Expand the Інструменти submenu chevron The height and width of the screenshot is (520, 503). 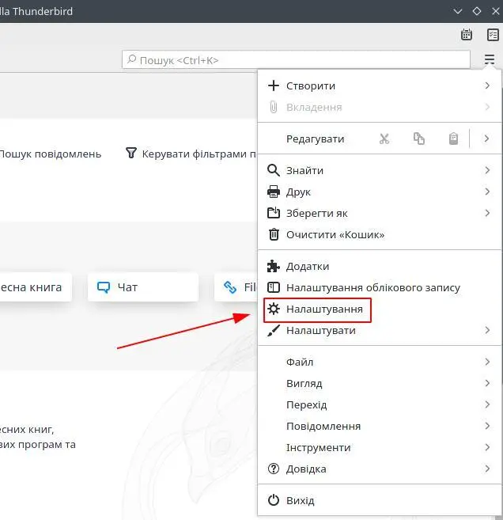(487, 447)
